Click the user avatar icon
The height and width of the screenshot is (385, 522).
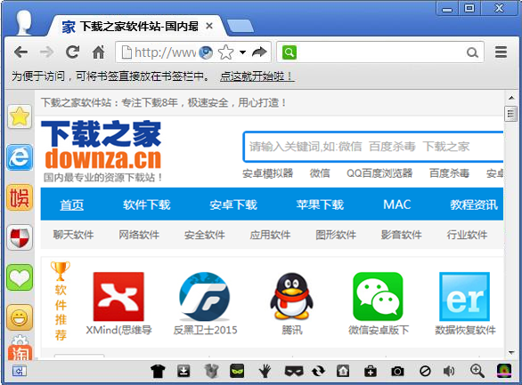point(24,22)
